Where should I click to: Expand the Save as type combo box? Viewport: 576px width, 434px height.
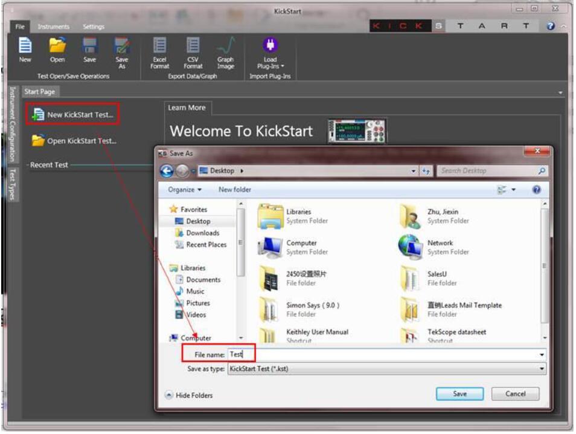386,369
